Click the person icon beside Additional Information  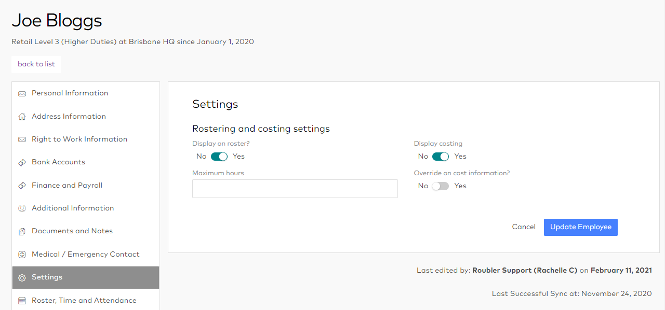tap(22, 208)
